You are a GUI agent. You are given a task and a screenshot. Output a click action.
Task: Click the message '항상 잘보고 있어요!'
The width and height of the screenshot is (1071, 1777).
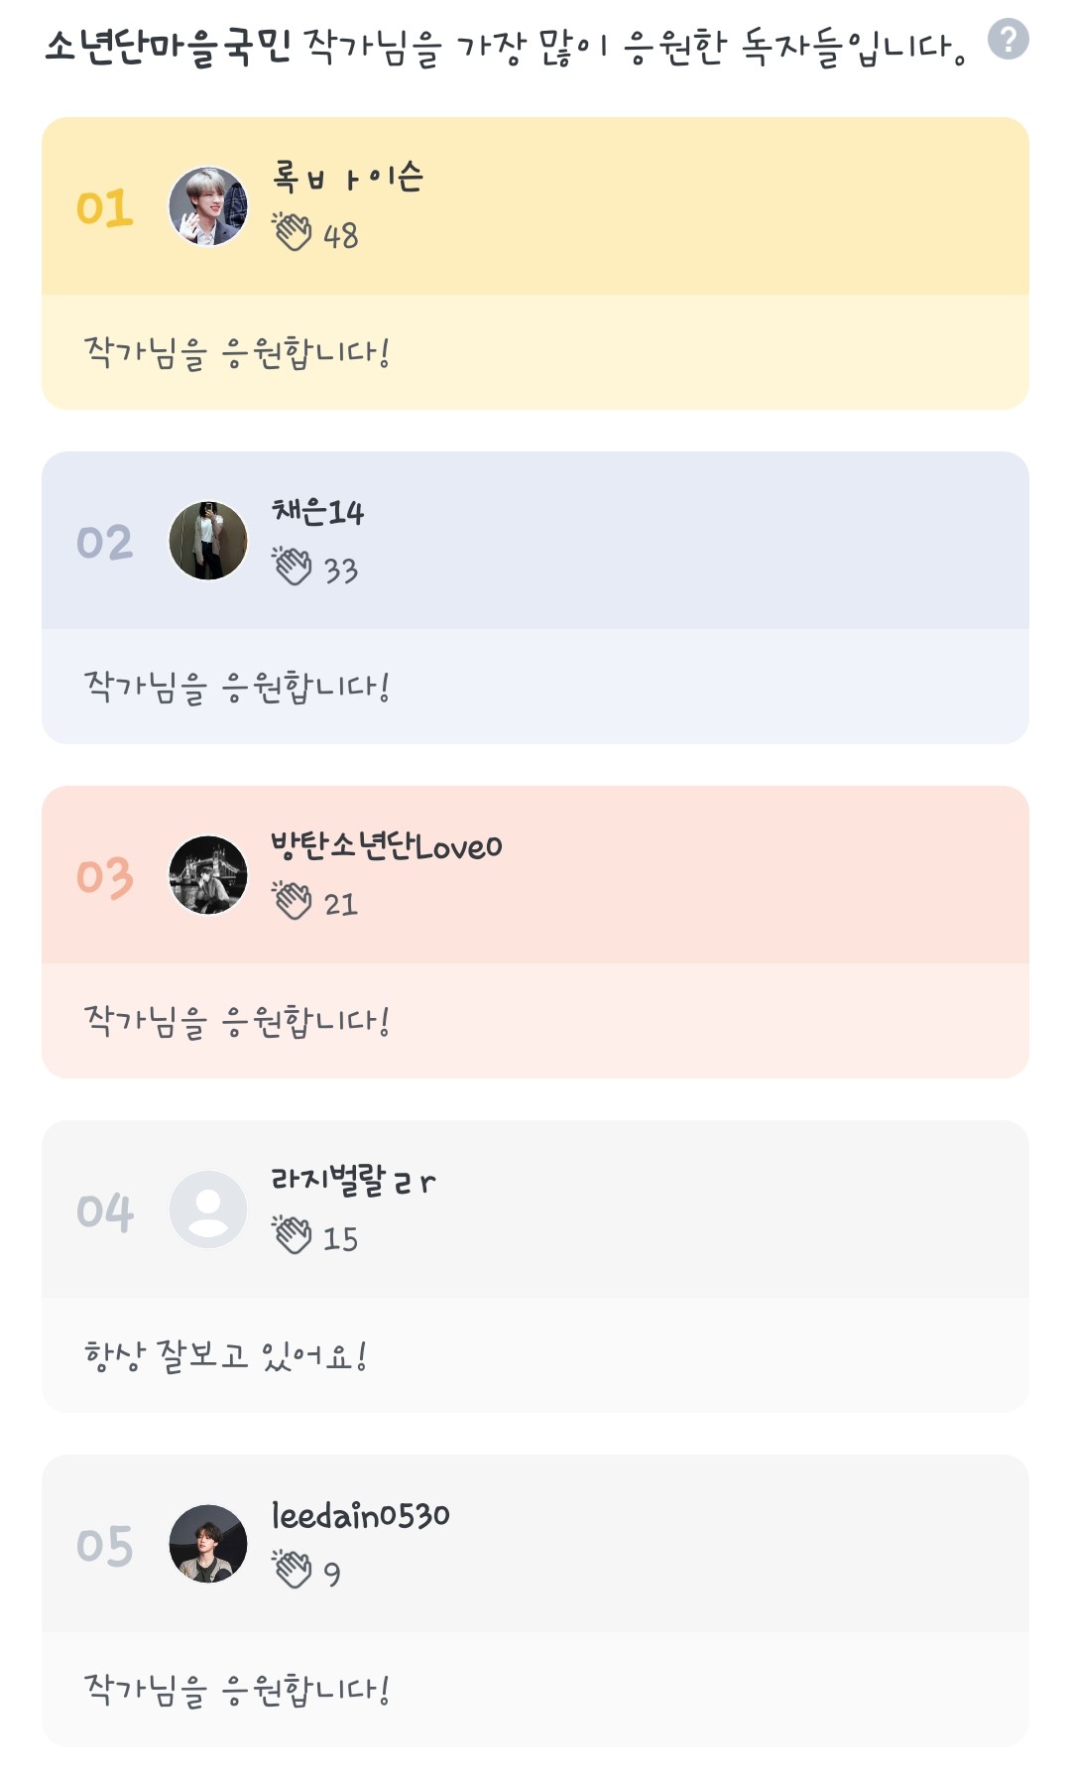click(226, 1355)
